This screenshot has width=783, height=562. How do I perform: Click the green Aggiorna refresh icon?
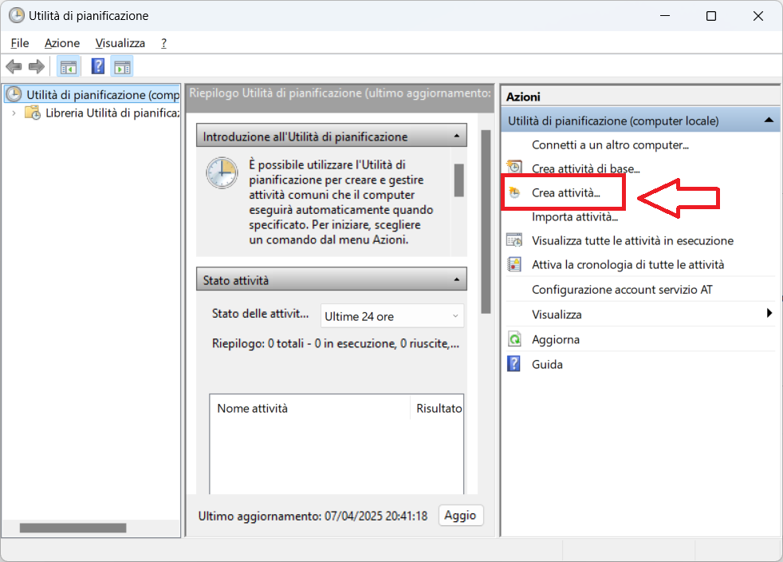[x=515, y=339]
